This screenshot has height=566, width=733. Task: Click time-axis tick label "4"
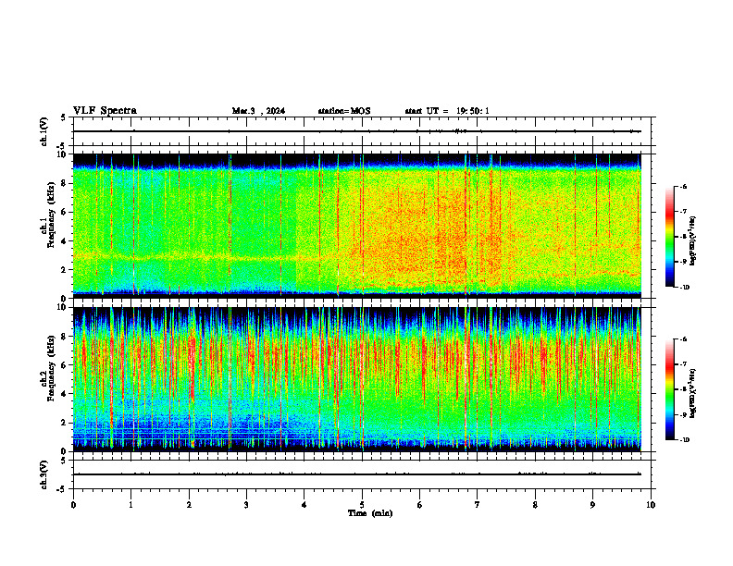(x=304, y=505)
